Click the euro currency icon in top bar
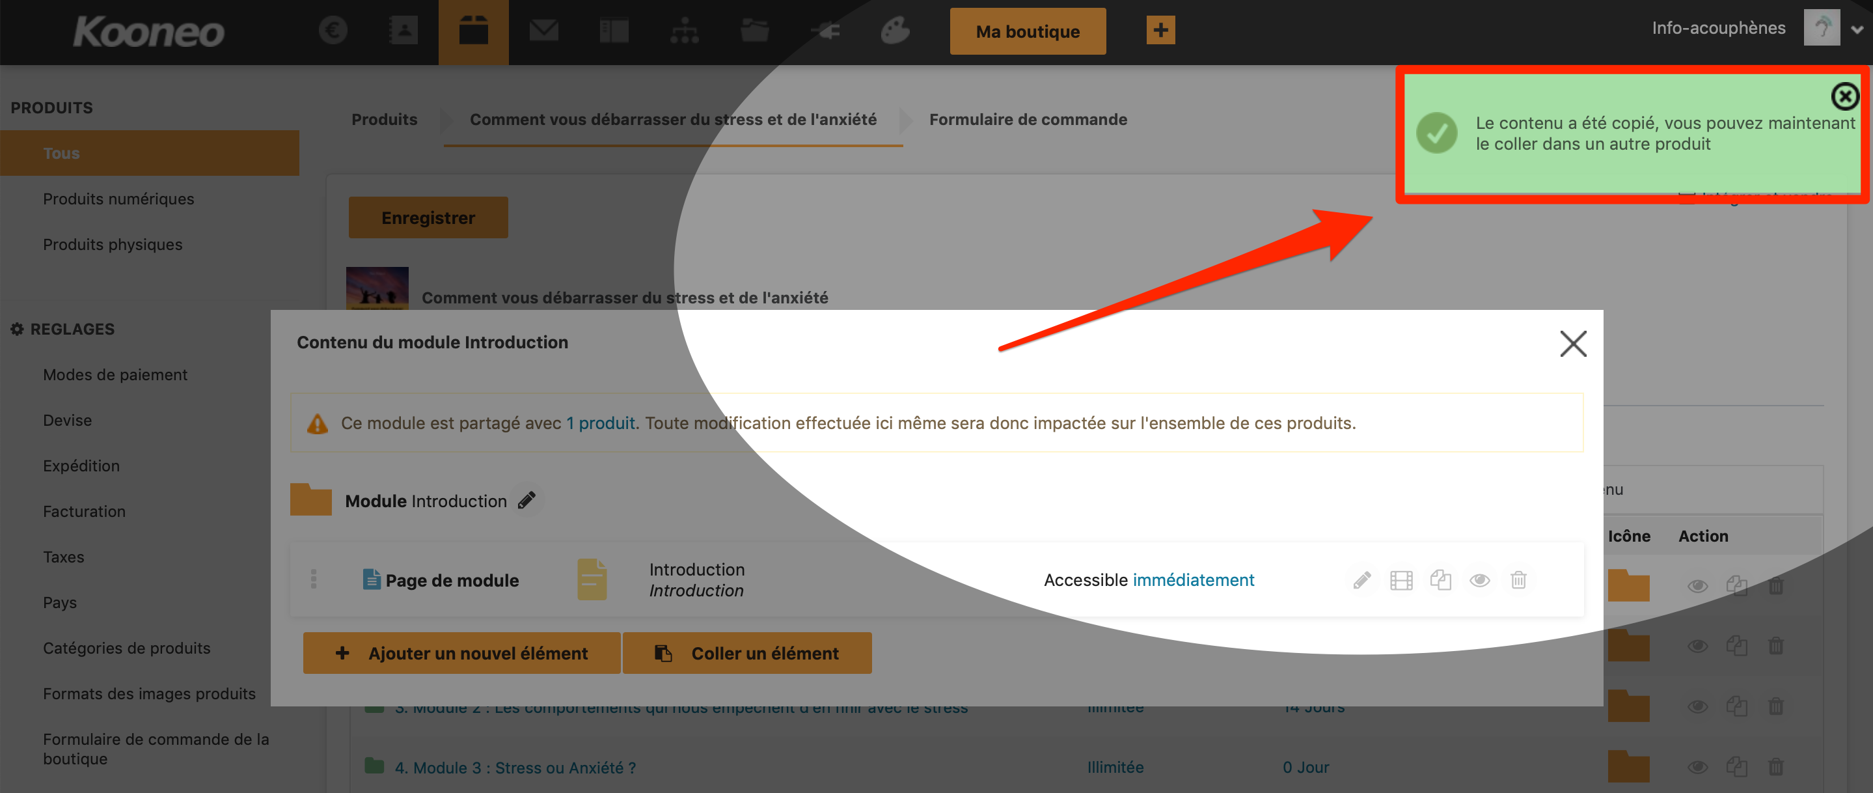This screenshot has width=1873, height=793. 333,31
